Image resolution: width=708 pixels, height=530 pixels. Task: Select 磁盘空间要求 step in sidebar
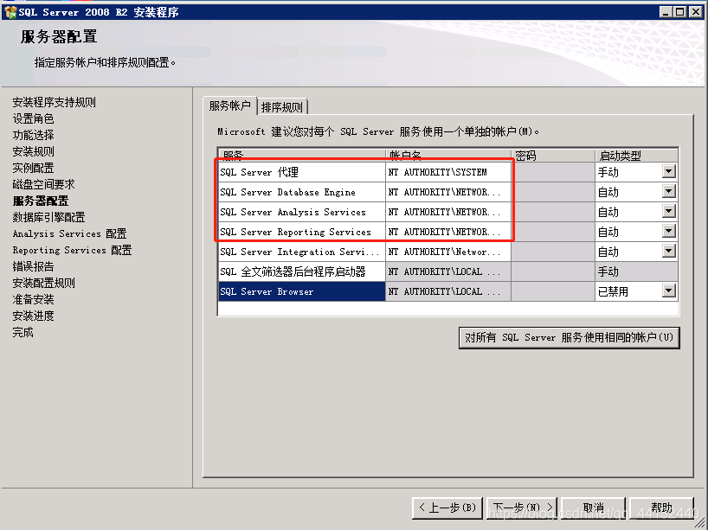44,184
